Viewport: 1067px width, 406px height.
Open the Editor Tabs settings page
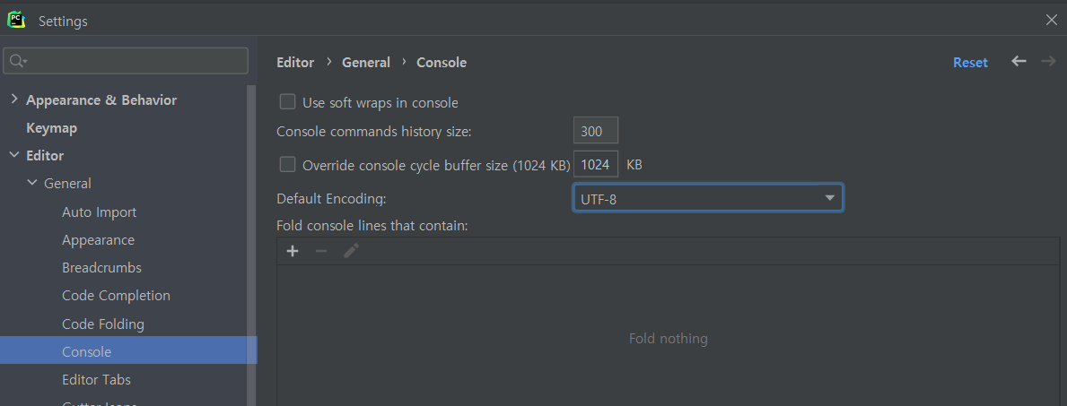[x=96, y=379]
